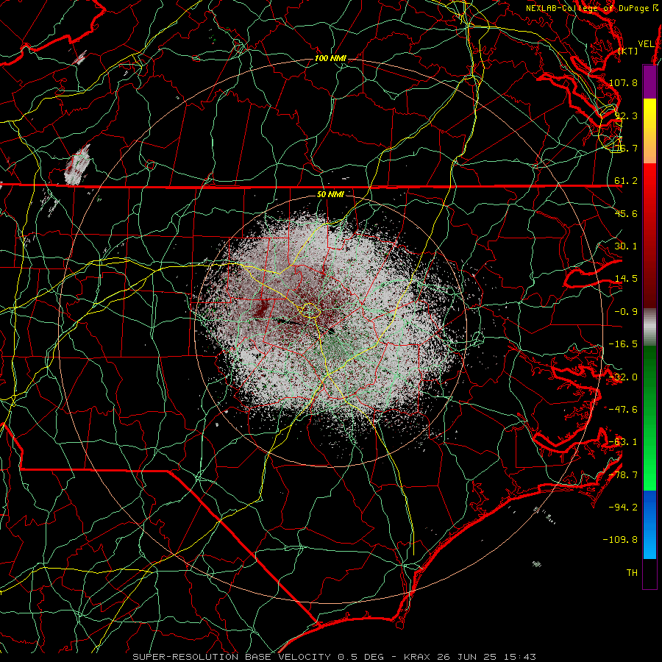Click the yellow-orange segment of the color bar
The image size is (662, 662).
[649, 131]
